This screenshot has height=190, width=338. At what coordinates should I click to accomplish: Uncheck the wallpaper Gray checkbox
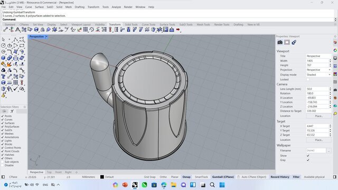[x=308, y=160]
